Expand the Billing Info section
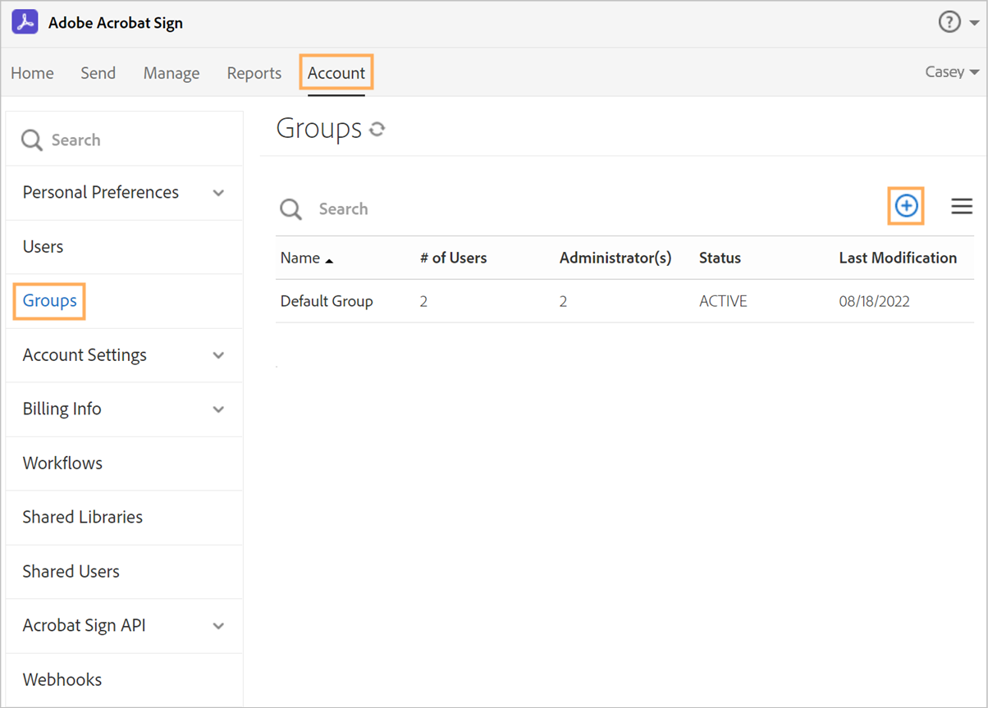 (x=218, y=409)
